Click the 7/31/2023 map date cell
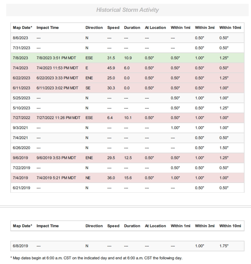251x264 pixels. [22, 48]
